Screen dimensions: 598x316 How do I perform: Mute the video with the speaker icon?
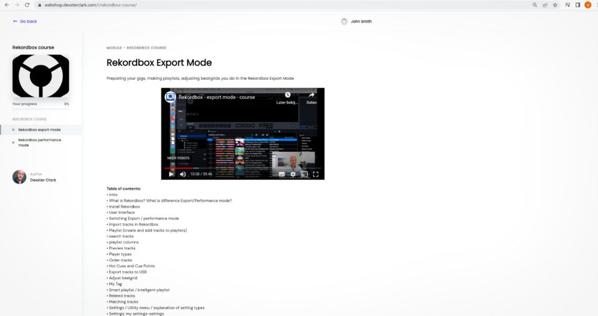(183, 174)
